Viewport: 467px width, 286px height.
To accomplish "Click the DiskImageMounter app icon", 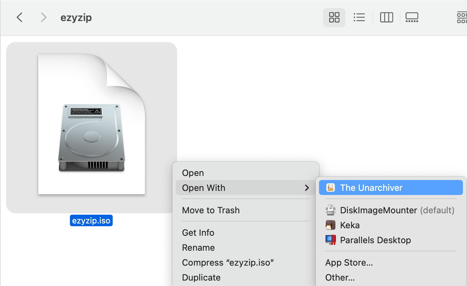I will (x=330, y=210).
